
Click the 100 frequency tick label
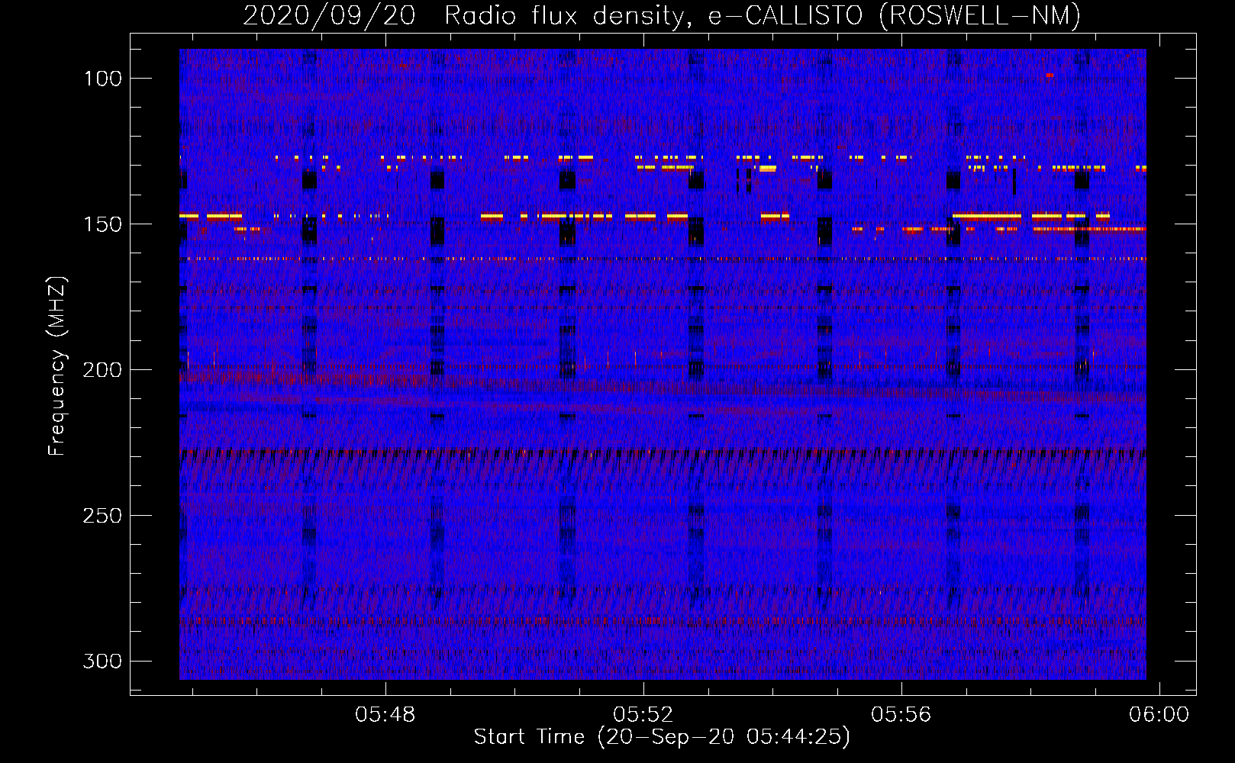103,79
